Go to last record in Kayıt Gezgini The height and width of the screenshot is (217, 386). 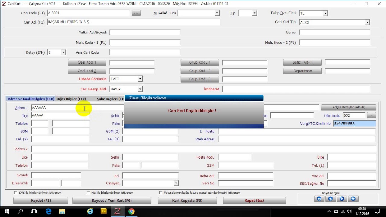tap(353, 199)
